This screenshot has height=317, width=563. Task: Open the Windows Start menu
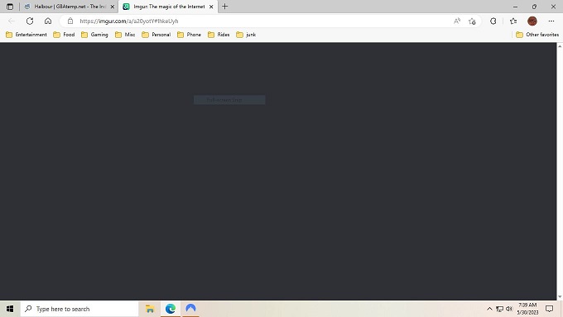click(x=10, y=309)
